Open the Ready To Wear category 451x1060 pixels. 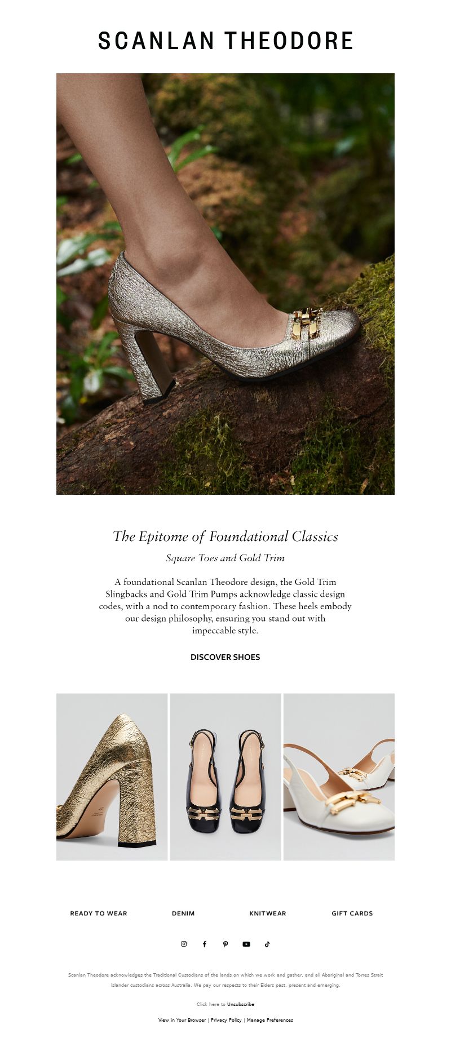click(99, 913)
